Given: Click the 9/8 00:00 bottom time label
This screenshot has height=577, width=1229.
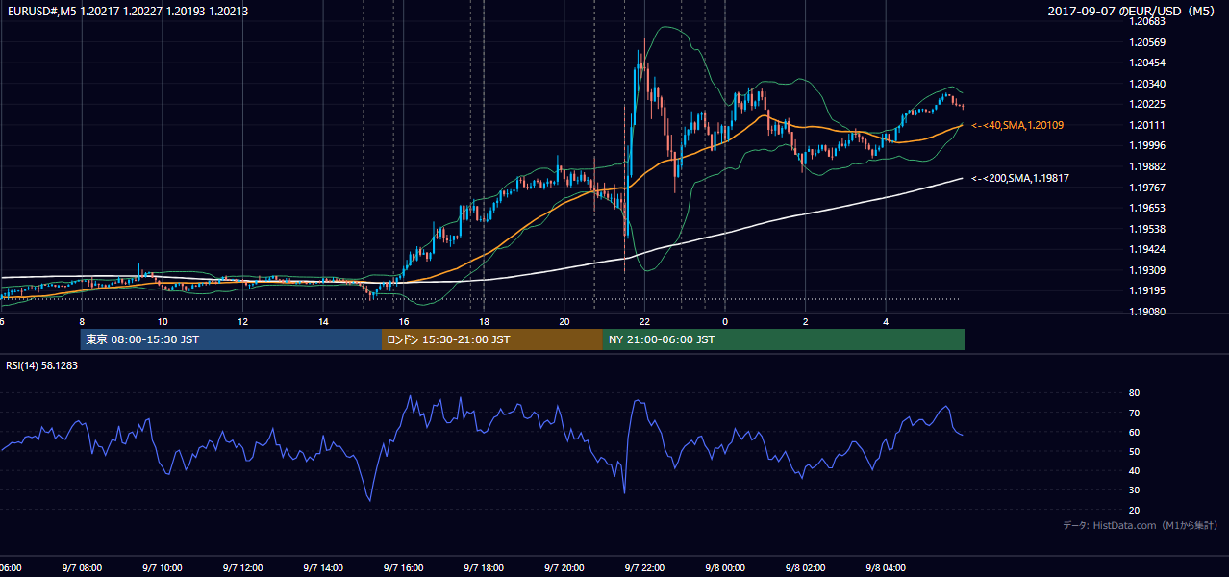Looking at the screenshot, I should (724, 568).
